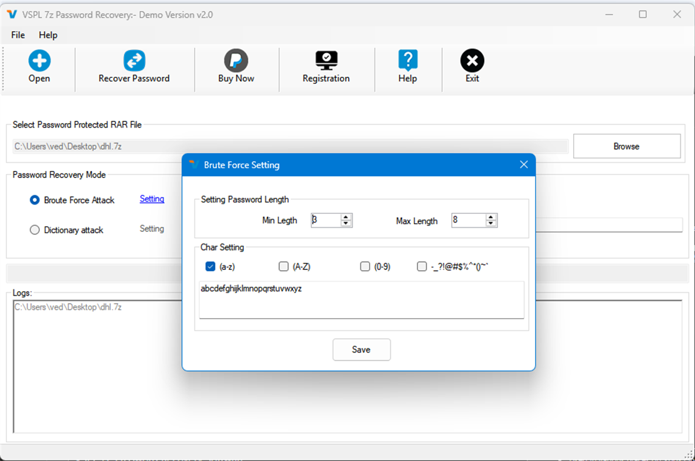
Task: Click the VSPL logo in the title bar
Action: (11, 14)
